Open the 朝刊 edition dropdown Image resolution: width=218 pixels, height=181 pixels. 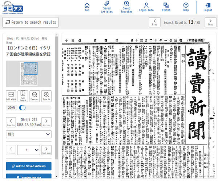[29, 134]
